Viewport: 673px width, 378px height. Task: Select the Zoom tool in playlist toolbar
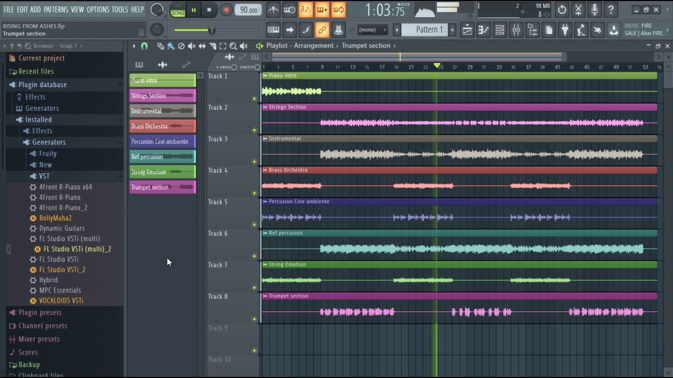tap(233, 46)
